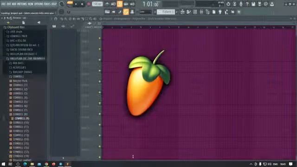Open the Line snap dropdown
297x167 pixels.
point(145,12)
